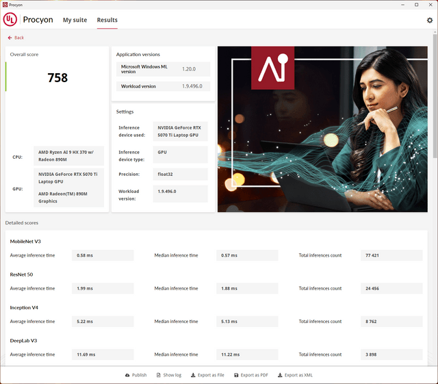438x384 pixels.
Task: Click ResNet average inference time 1.99 ms
Action: pyautogui.click(x=103, y=288)
